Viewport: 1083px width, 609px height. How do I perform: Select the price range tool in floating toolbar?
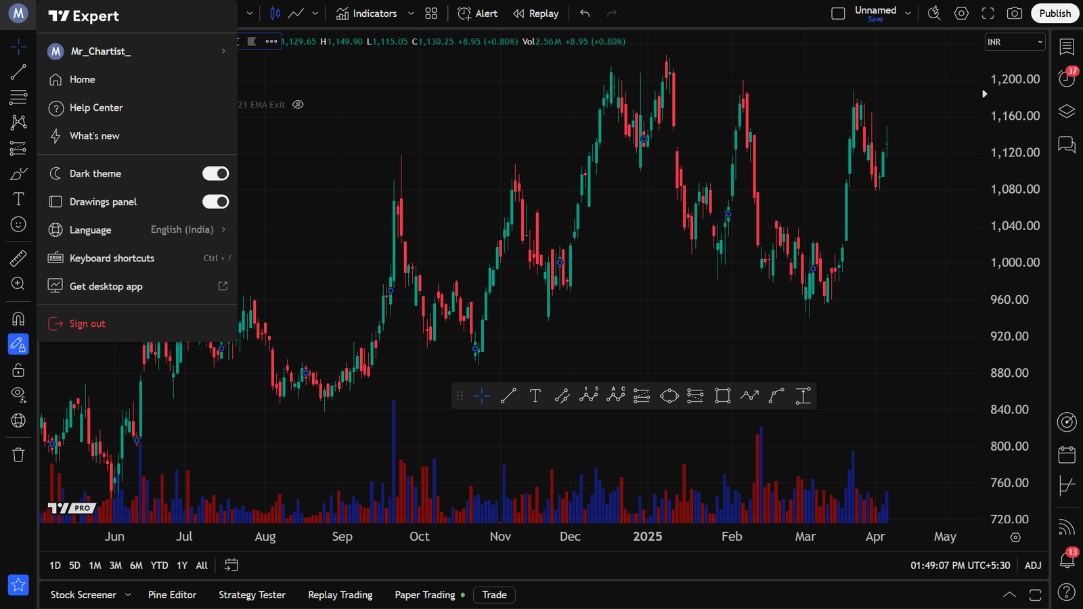[x=803, y=396]
